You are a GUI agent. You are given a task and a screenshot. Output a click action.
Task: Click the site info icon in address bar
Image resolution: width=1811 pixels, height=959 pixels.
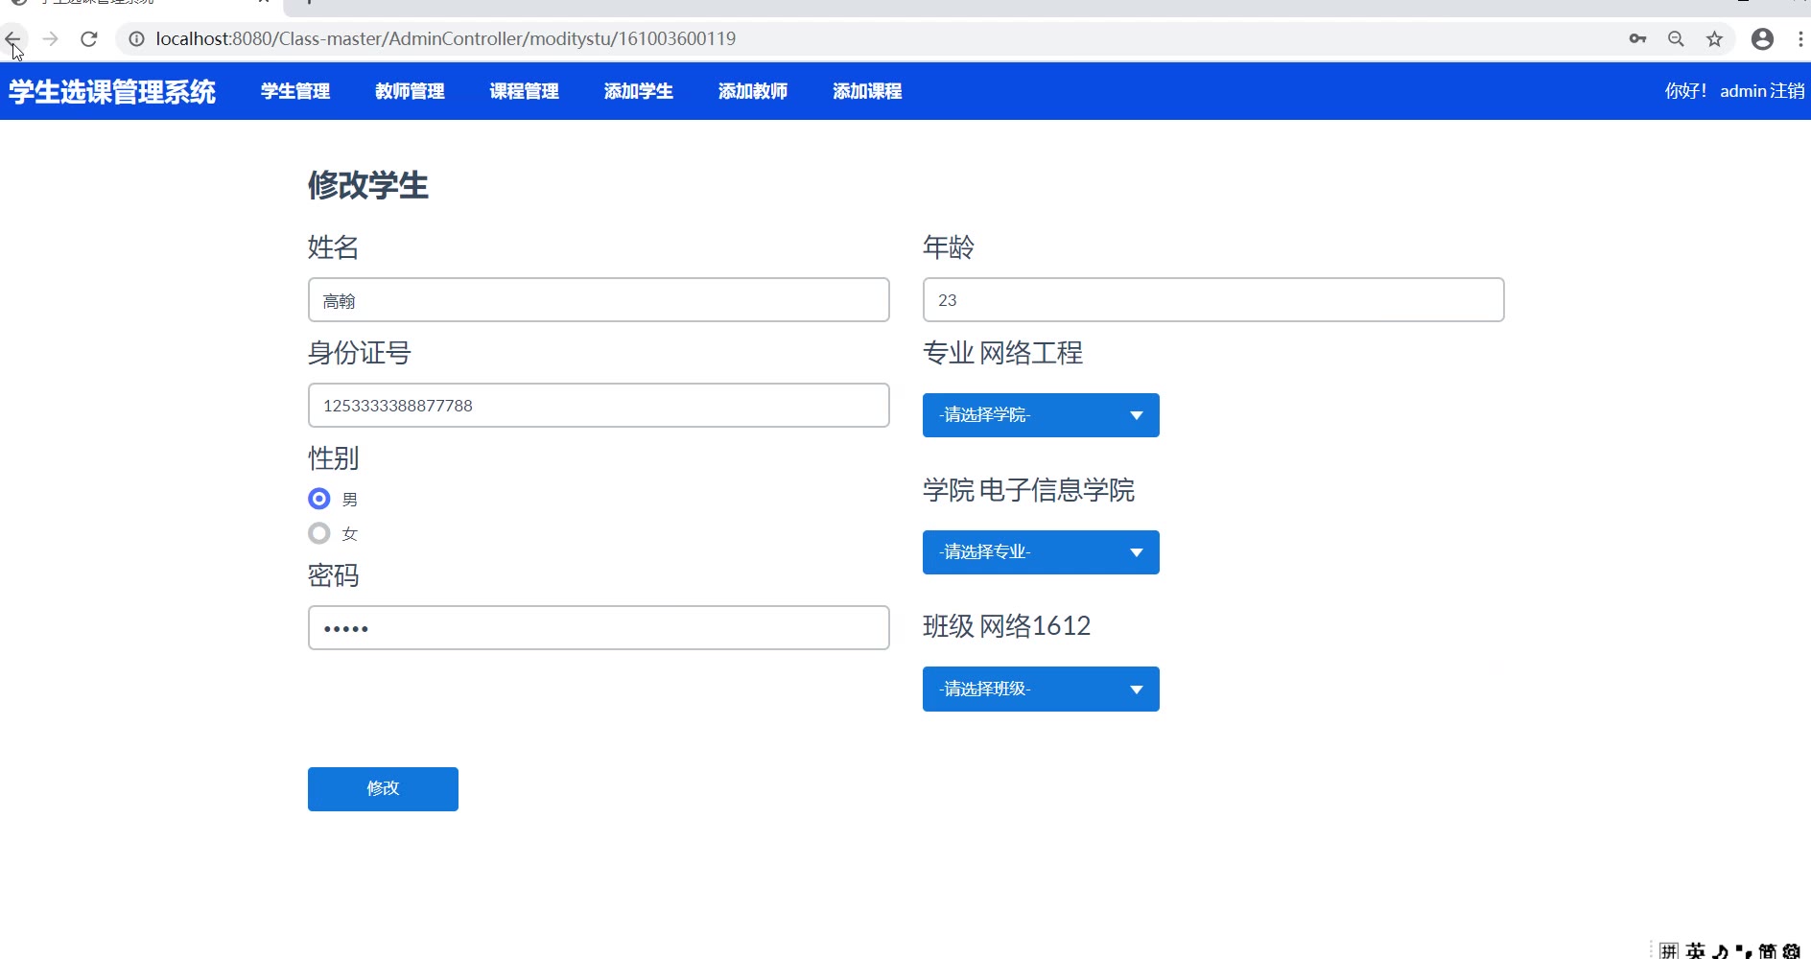pos(137,39)
